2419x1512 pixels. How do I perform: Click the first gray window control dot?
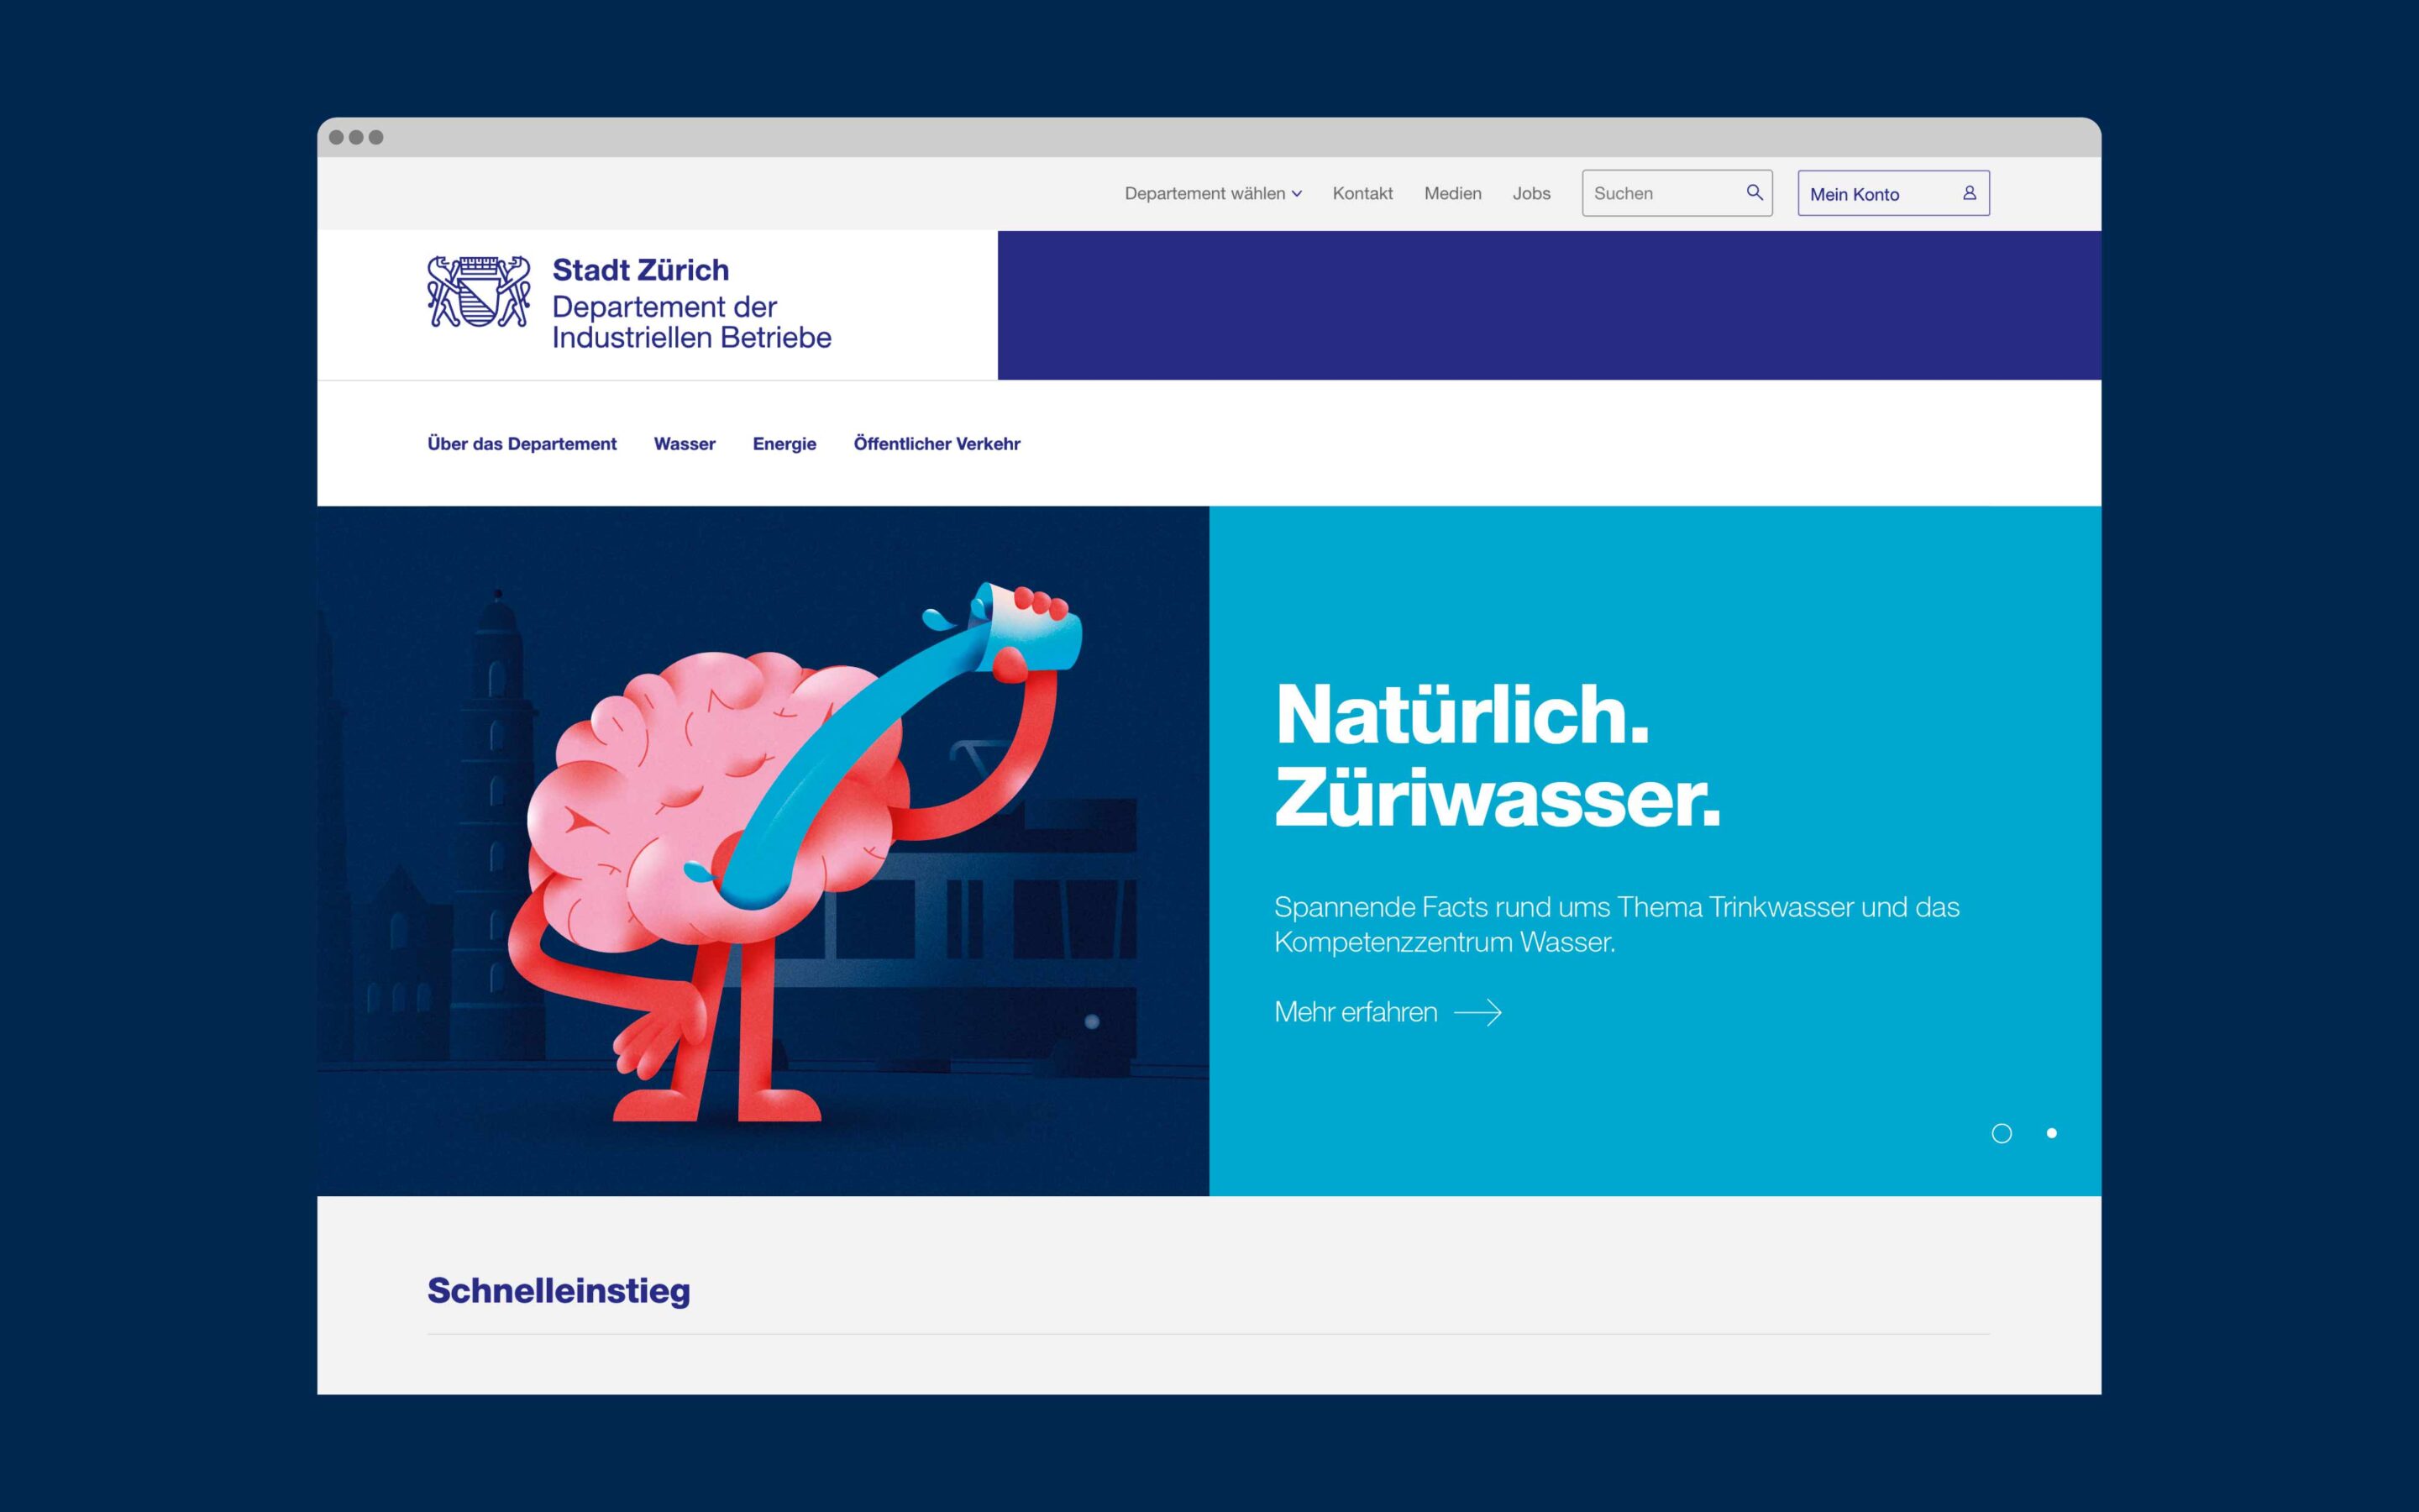[x=337, y=137]
